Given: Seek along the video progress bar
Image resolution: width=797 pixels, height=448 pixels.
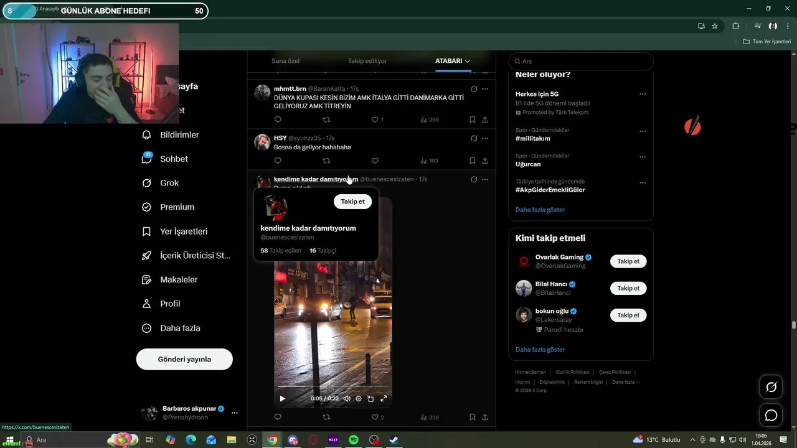Looking at the screenshot, I should tap(333, 387).
